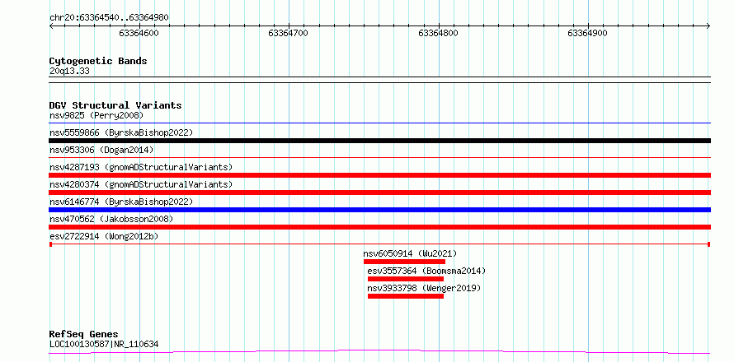Click the chr20:63364540..63364980 coordinate label
The height and width of the screenshot is (362, 734).
(x=109, y=18)
